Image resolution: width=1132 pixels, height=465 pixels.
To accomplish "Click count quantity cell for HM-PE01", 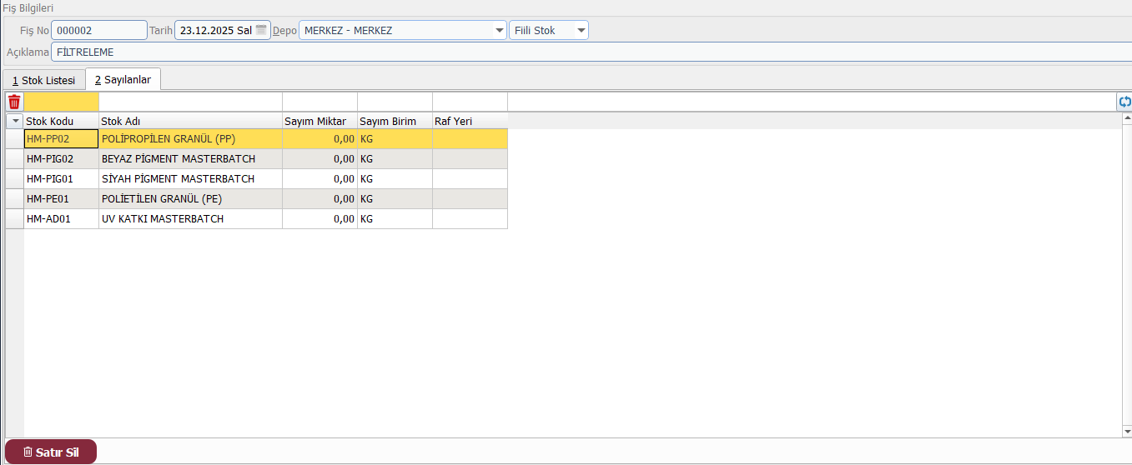I will tap(319, 199).
